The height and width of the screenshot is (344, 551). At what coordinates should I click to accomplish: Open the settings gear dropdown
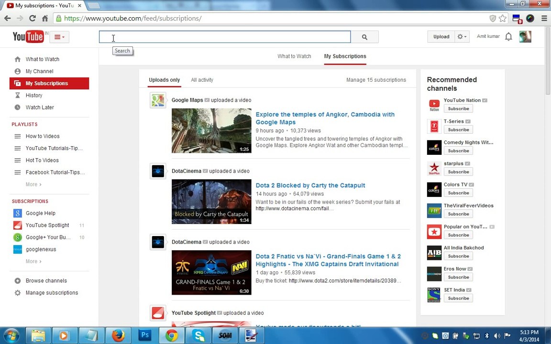[462, 36]
